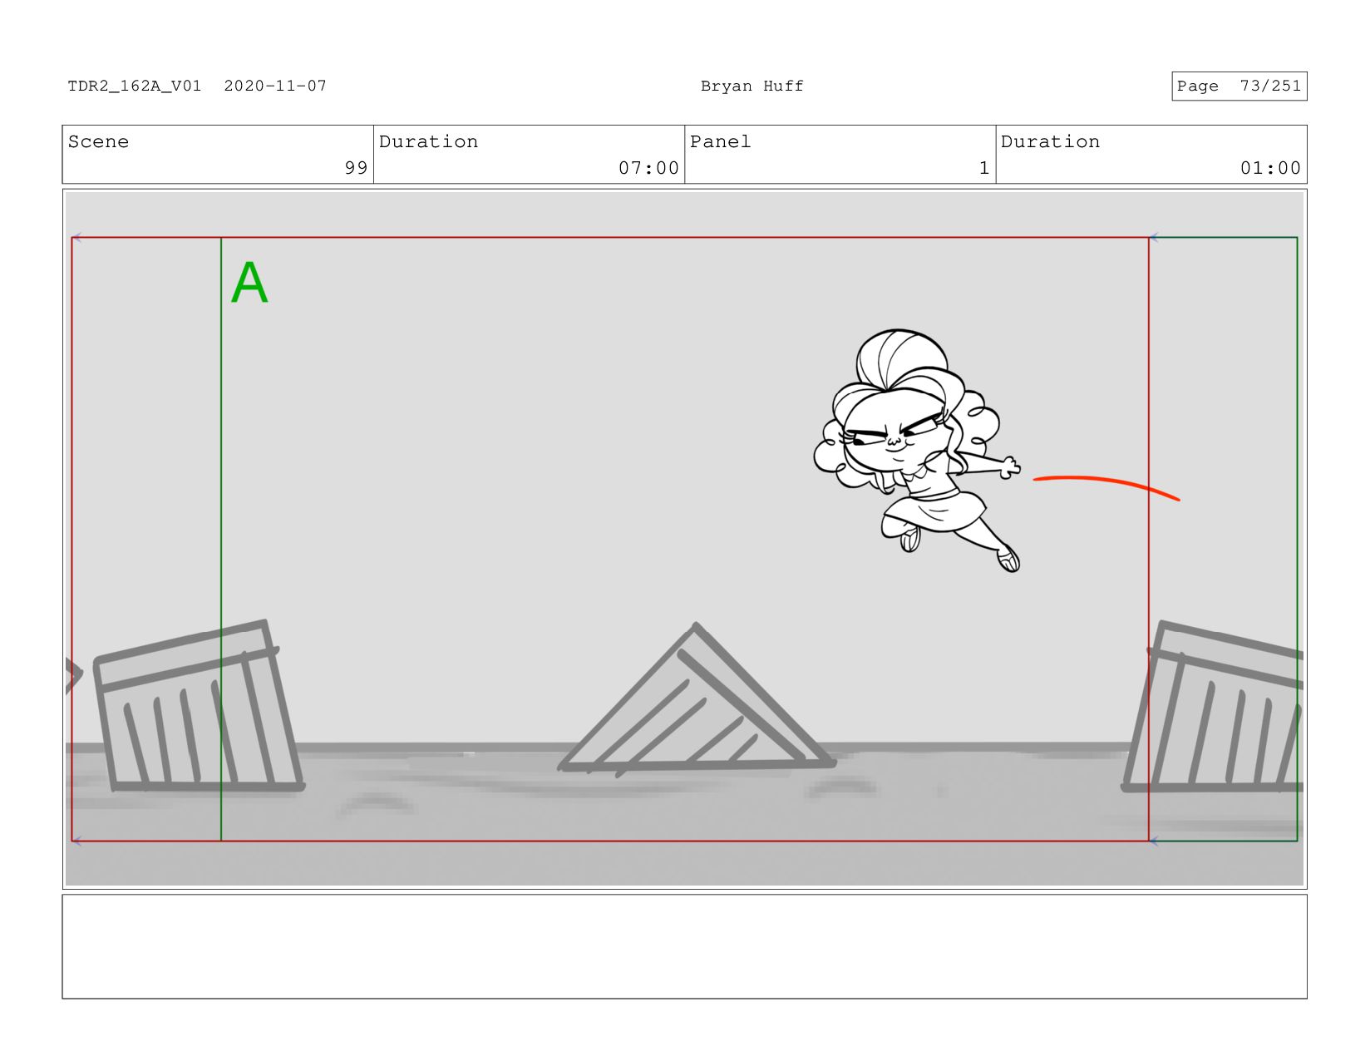Viewport: 1370px width, 1061px height.
Task: Click the scene duration value 07:00
Action: [648, 168]
